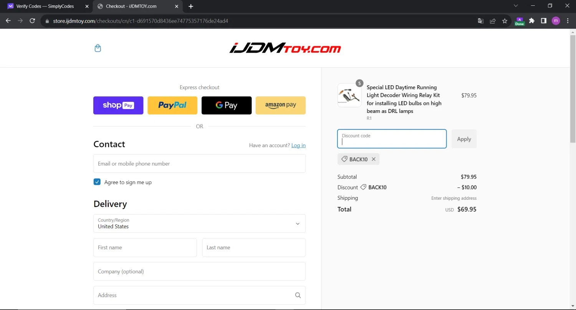The image size is (576, 310).
Task: Click the 'Enter shipping address' text
Action: coord(454,198)
